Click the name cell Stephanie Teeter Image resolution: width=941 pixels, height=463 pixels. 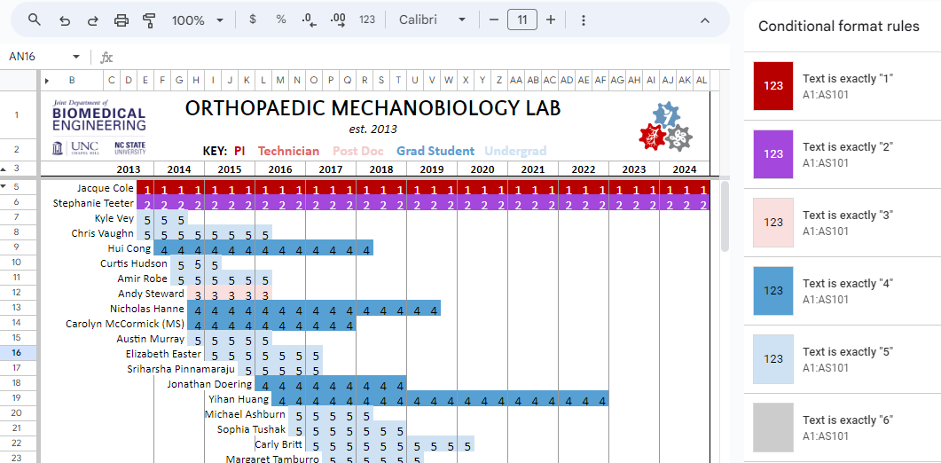tap(93, 203)
